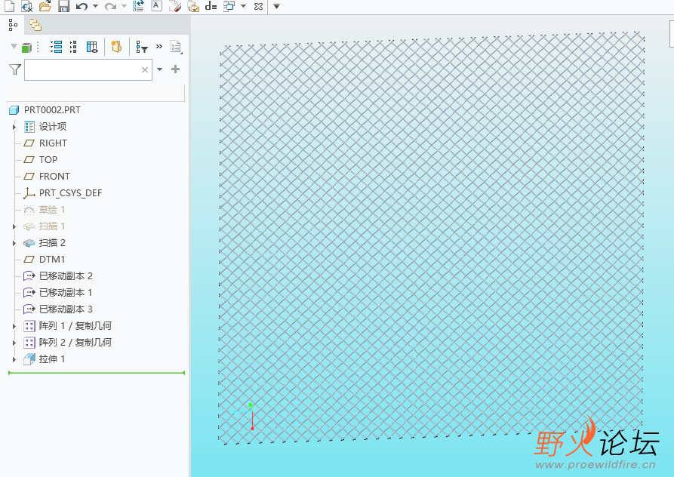This screenshot has width=674, height=477.
Task: Close the current window with X icon
Action: (258, 6)
